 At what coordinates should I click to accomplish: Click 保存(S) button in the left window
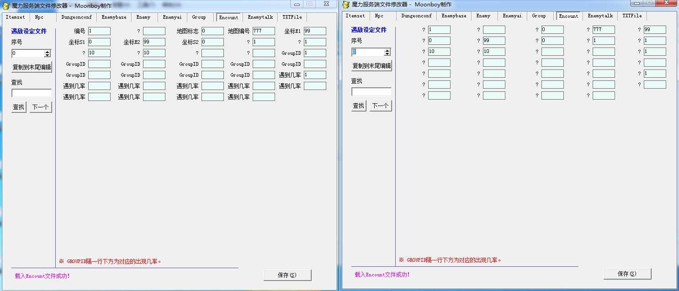(287, 275)
